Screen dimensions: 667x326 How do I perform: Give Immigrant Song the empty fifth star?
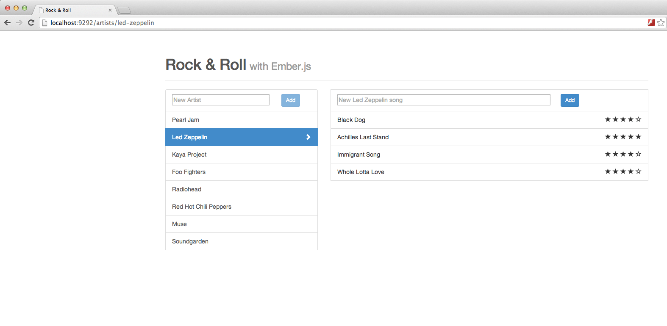point(638,154)
